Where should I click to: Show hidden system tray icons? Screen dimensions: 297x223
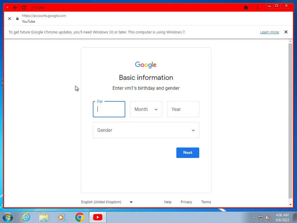pos(253,217)
